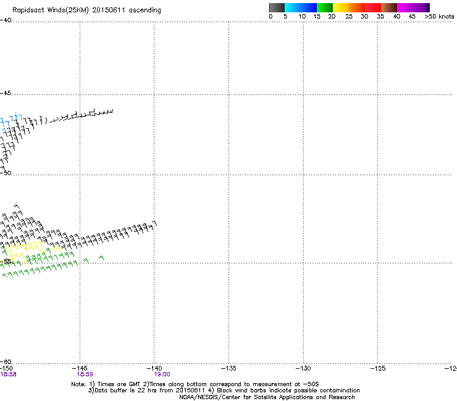Click the title 'Rapidscat Winds(25KM) 20150611 ascending'
The image size is (457, 401).
point(86,10)
